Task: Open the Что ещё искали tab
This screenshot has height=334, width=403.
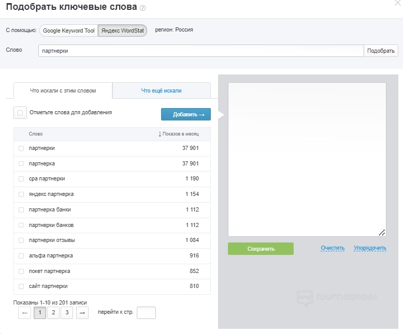Action: 162,90
